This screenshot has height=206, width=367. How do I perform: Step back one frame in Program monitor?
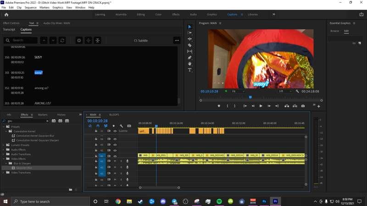coord(253,106)
